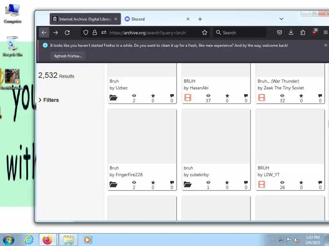Viewport: 329px width, 246px height.
Task: Click folder icon on FingerFire228 card
Action: 113,184
